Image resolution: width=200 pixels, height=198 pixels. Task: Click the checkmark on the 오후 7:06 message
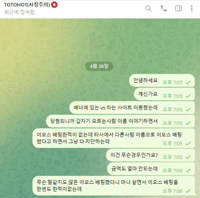pyautogui.click(x=188, y=191)
